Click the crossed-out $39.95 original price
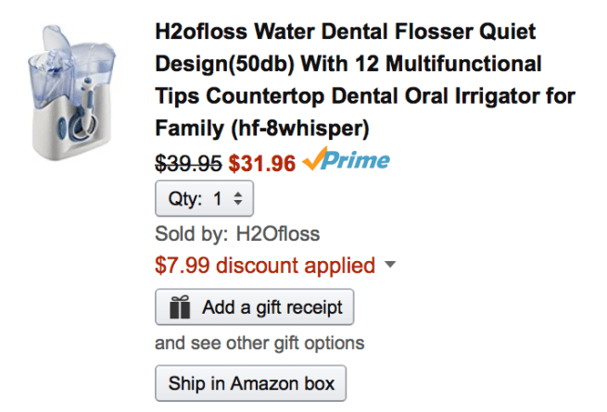Screen dimensions: 607x412 click(188, 163)
